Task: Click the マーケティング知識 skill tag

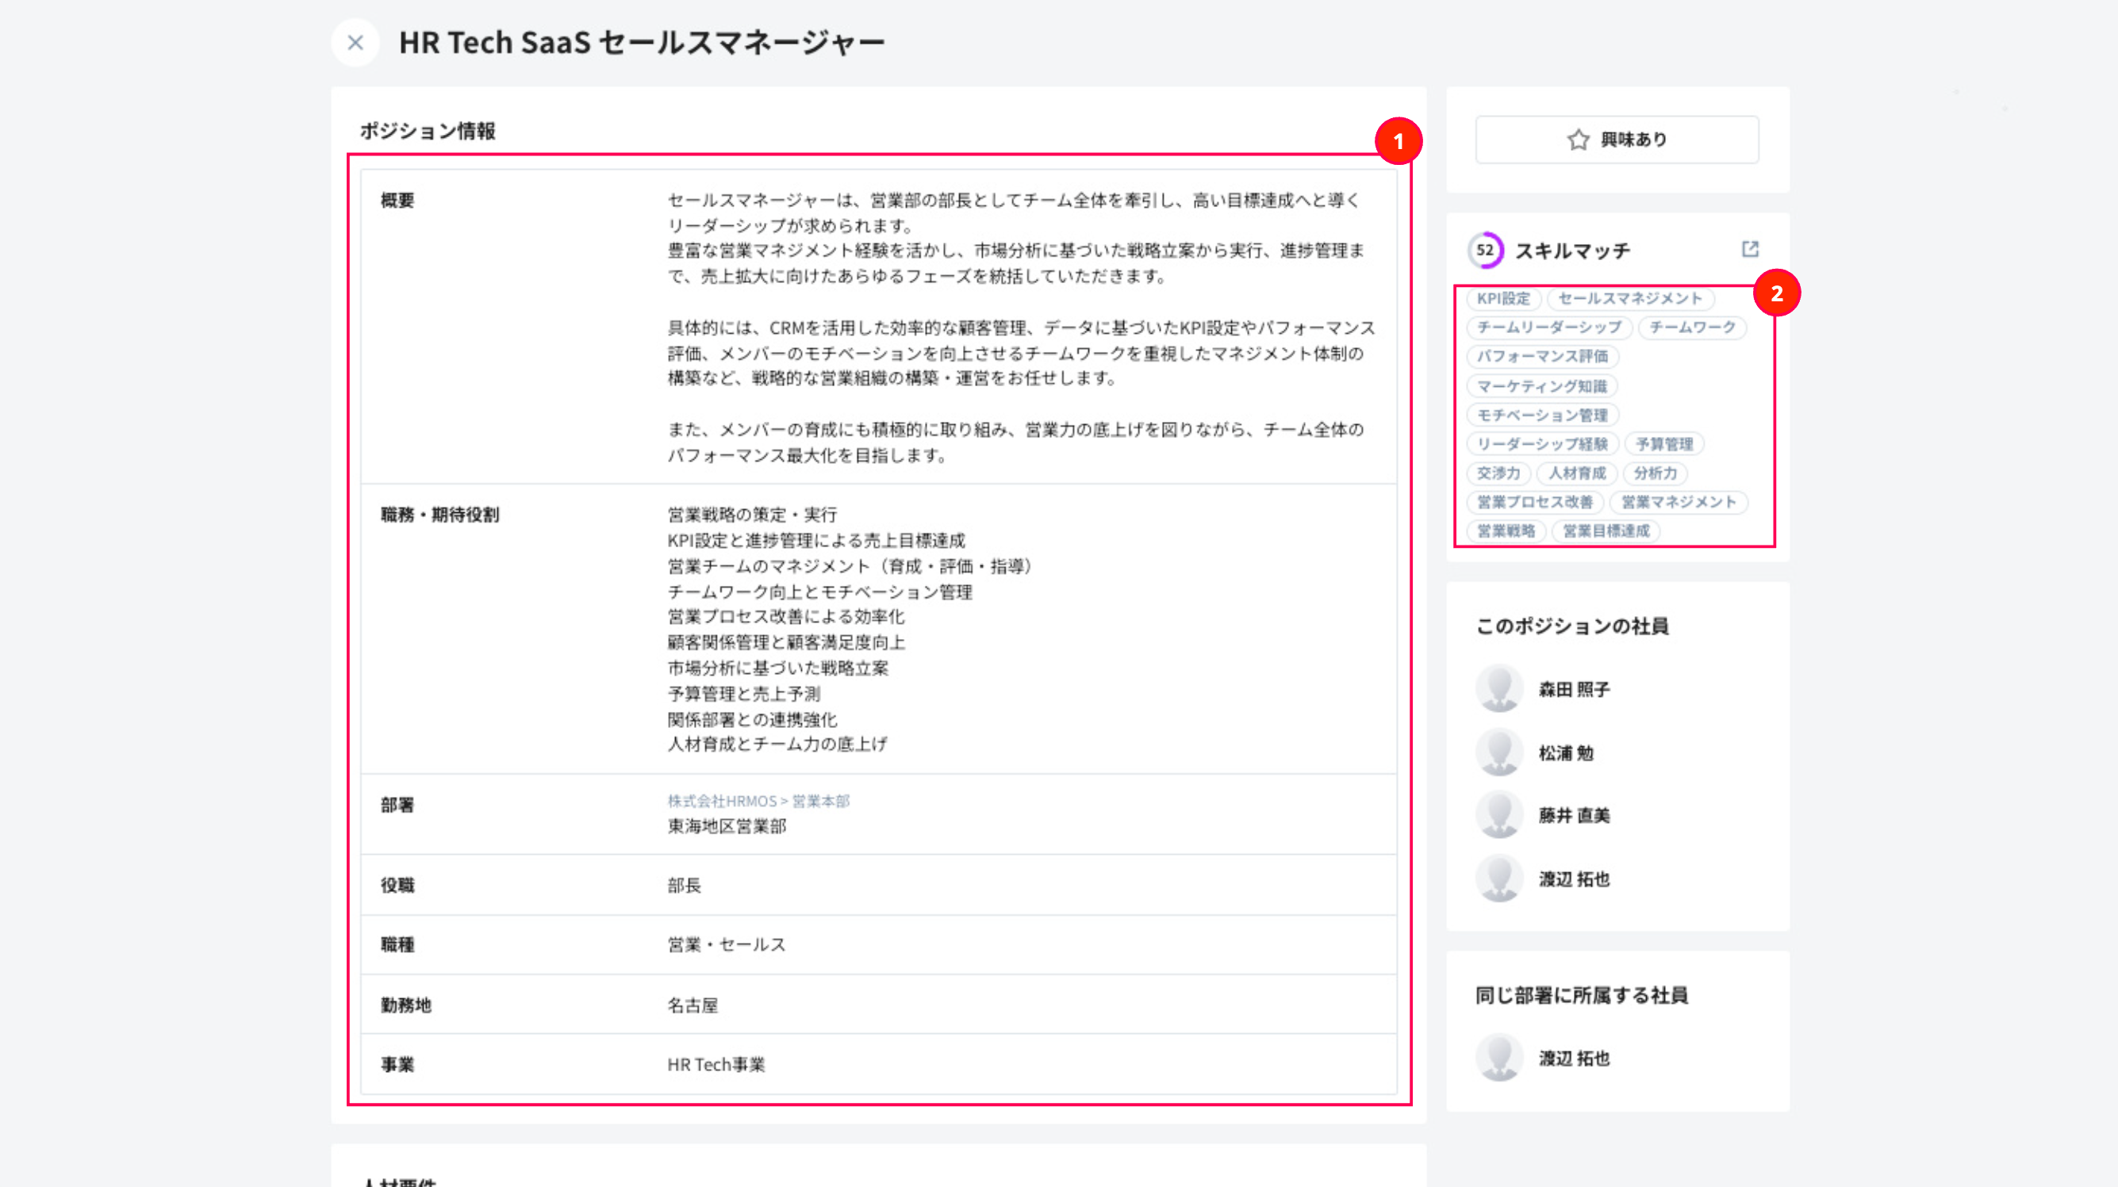Action: pos(1541,385)
